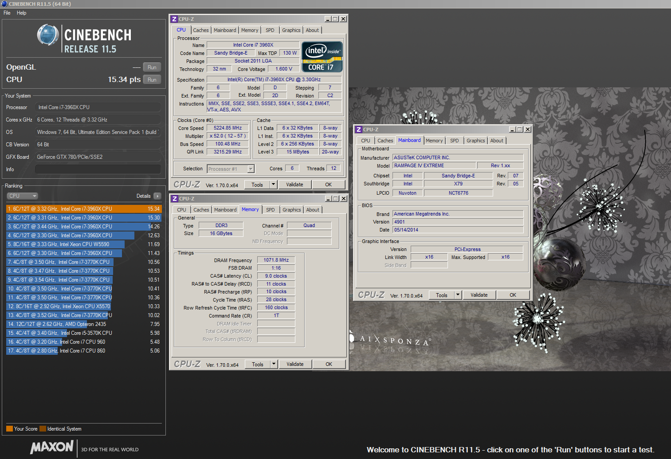Open Graphics tab in Memory CPU-Z window
Screen dimensions: 671x459
pos(292,210)
